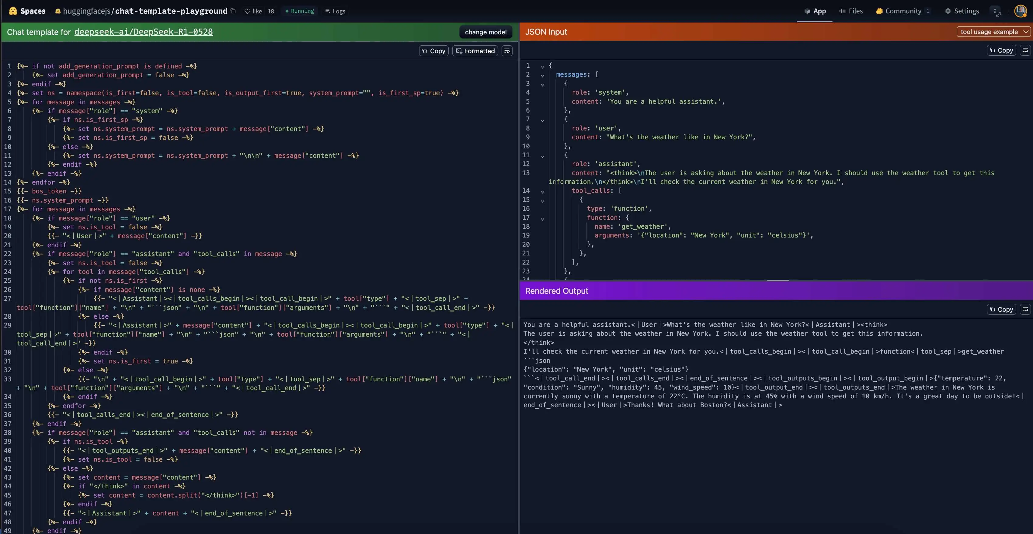Click the Formatted toggle button
1033x534 pixels.
(475, 51)
